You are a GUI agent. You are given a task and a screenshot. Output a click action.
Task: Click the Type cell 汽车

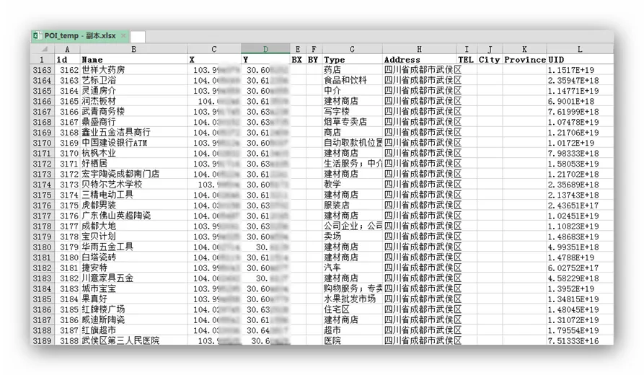[x=352, y=268]
